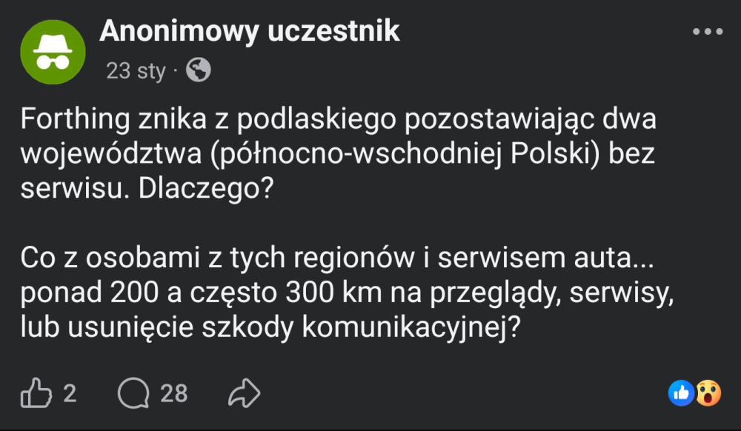Click the three-dot ellipsis icon

(x=706, y=30)
